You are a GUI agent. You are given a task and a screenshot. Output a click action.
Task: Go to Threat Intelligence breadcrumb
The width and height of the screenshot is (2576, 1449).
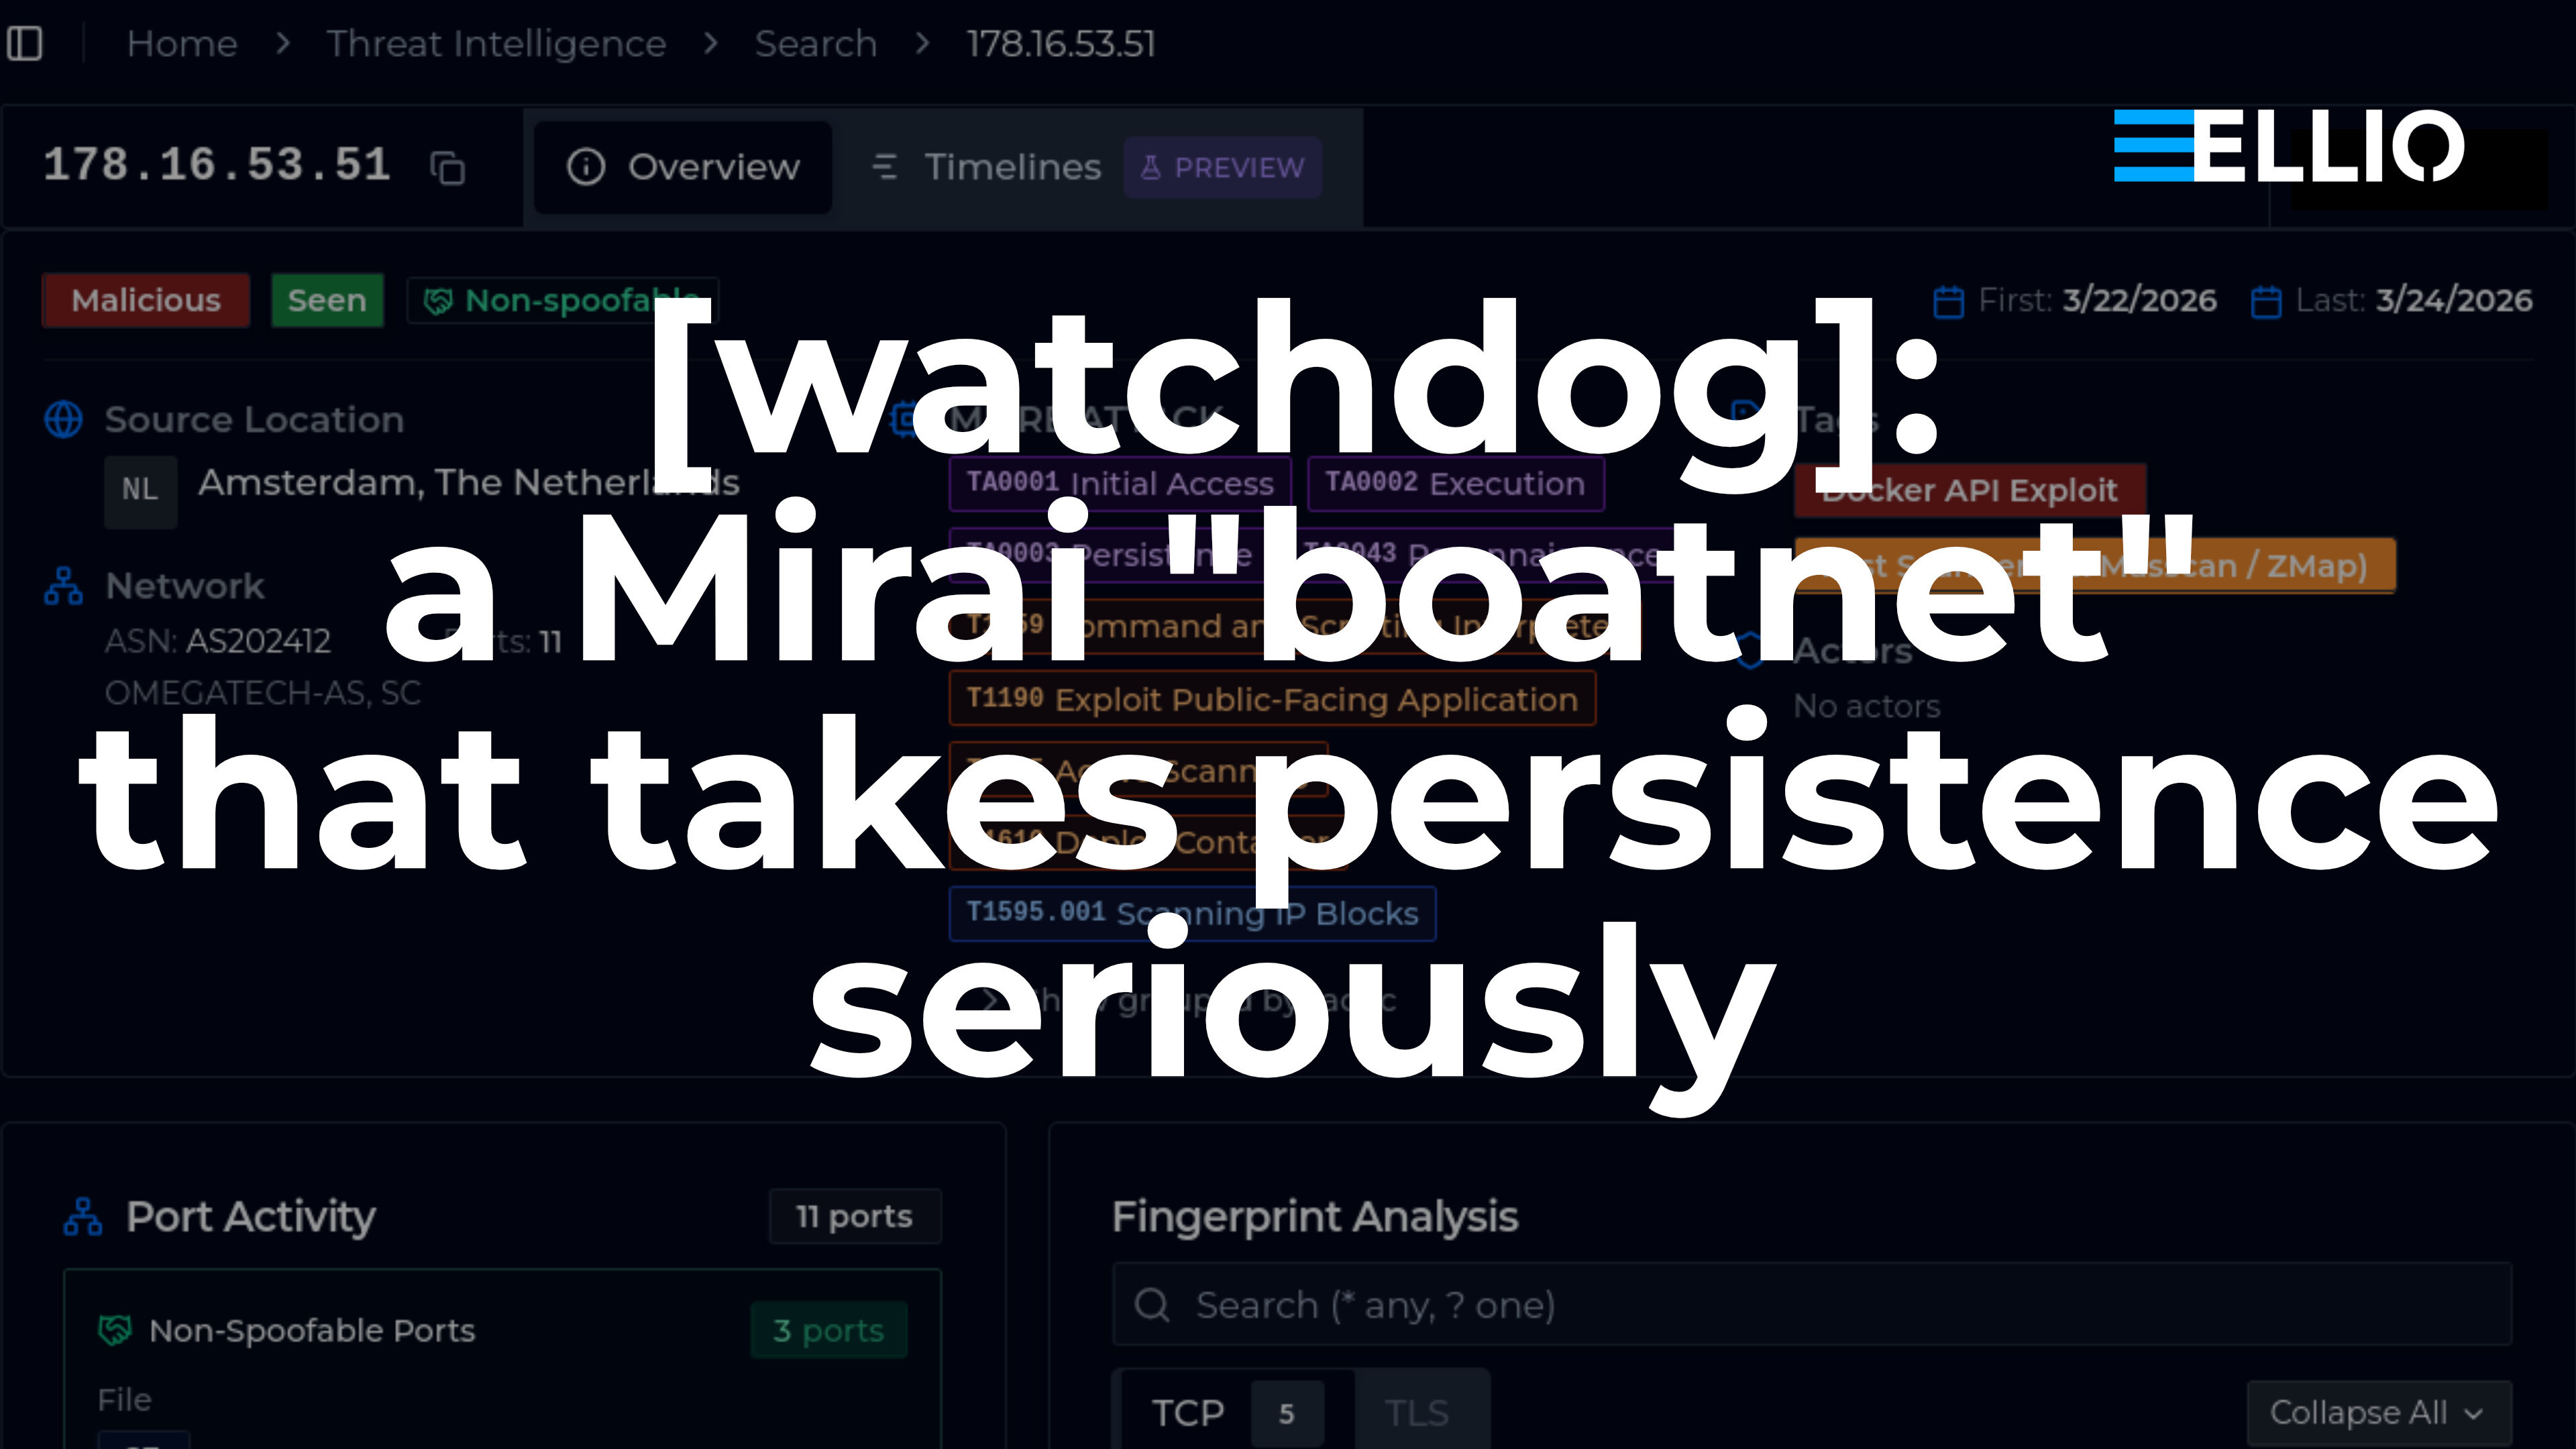click(496, 44)
